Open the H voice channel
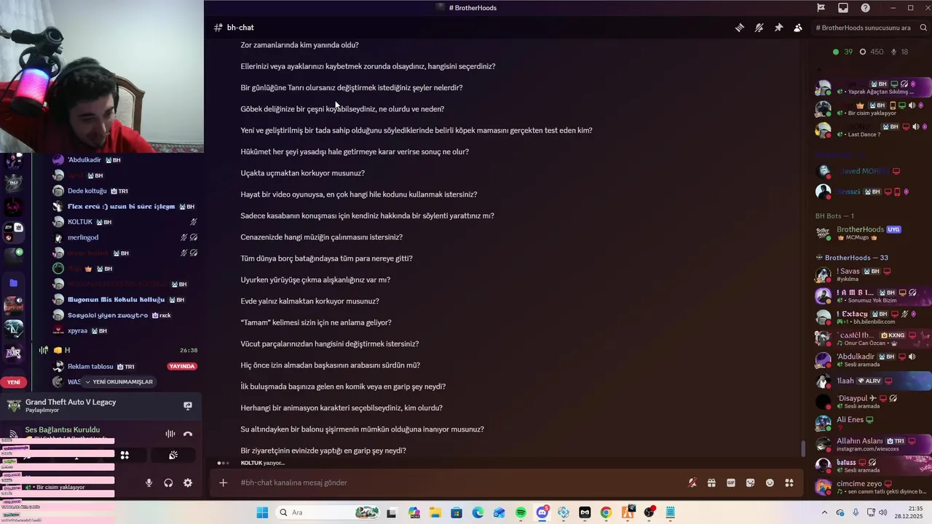 pyautogui.click(x=116, y=350)
